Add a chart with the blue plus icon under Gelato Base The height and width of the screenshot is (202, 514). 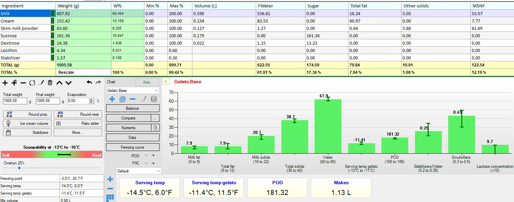(x=112, y=99)
